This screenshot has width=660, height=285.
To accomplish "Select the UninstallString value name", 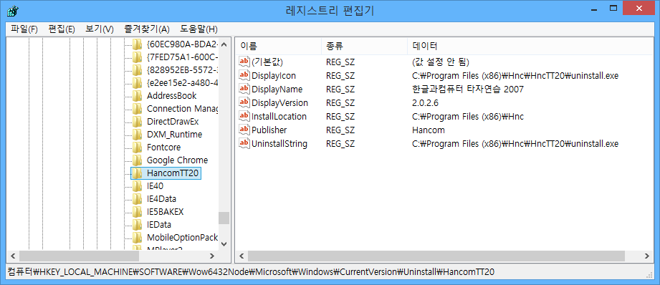I will tap(279, 144).
